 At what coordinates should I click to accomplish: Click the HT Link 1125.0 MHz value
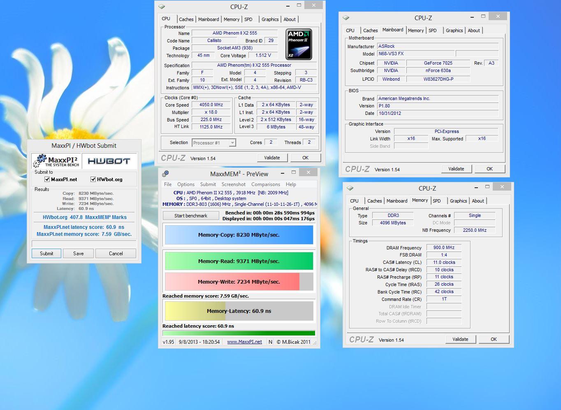pos(211,127)
